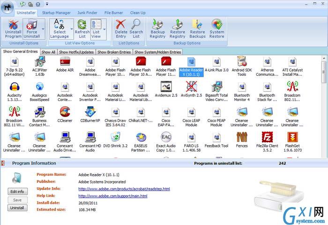Click the Search List magnifier icon
This screenshot has width=328, height=225.
[136, 29]
